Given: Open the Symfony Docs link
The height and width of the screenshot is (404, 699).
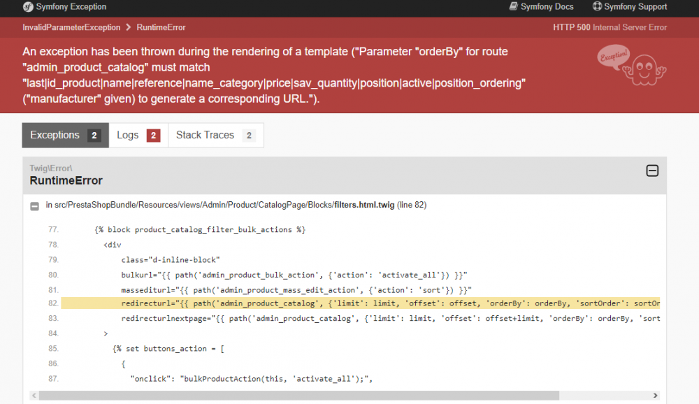Looking at the screenshot, I should click(x=547, y=7).
